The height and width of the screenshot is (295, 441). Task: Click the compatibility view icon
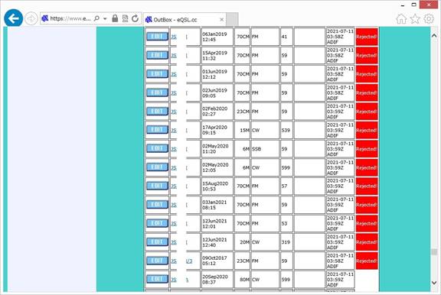tap(125, 18)
